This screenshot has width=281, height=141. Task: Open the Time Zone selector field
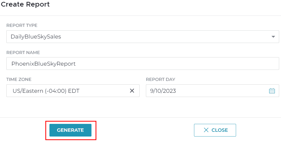coord(73,91)
